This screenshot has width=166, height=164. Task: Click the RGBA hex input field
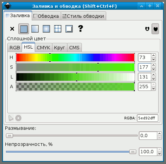(x=148, y=118)
